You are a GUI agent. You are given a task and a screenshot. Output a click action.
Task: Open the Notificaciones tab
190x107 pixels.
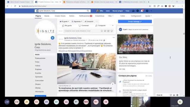[85, 16]
